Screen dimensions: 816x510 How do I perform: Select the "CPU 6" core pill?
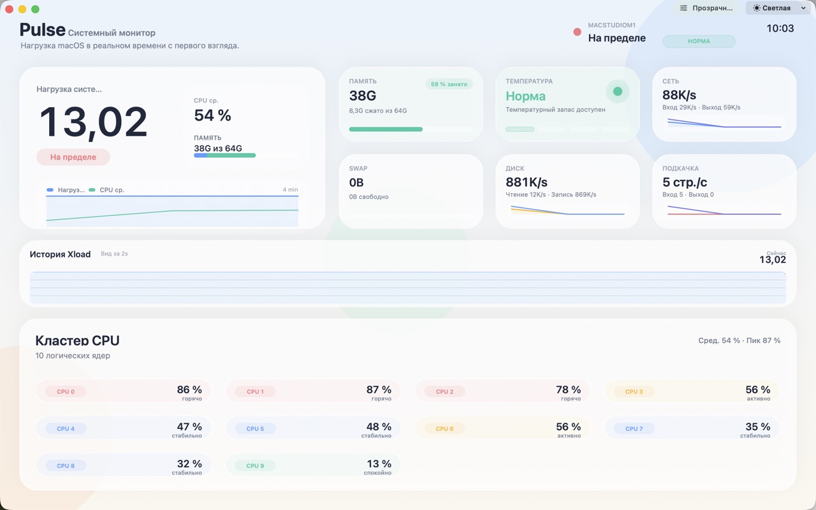(444, 428)
